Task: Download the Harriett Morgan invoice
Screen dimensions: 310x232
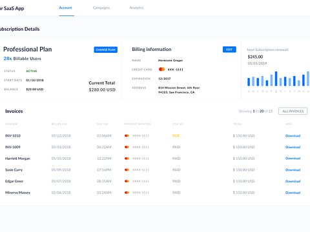Action: click(293, 159)
